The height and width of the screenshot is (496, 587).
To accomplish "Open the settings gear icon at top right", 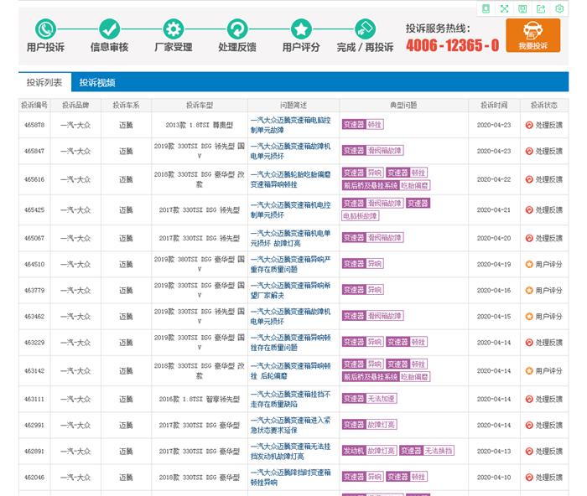I will [x=559, y=8].
